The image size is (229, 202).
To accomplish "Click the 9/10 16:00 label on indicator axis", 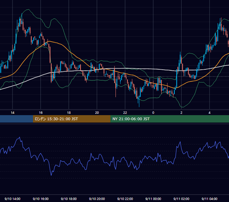I will click(41, 199).
